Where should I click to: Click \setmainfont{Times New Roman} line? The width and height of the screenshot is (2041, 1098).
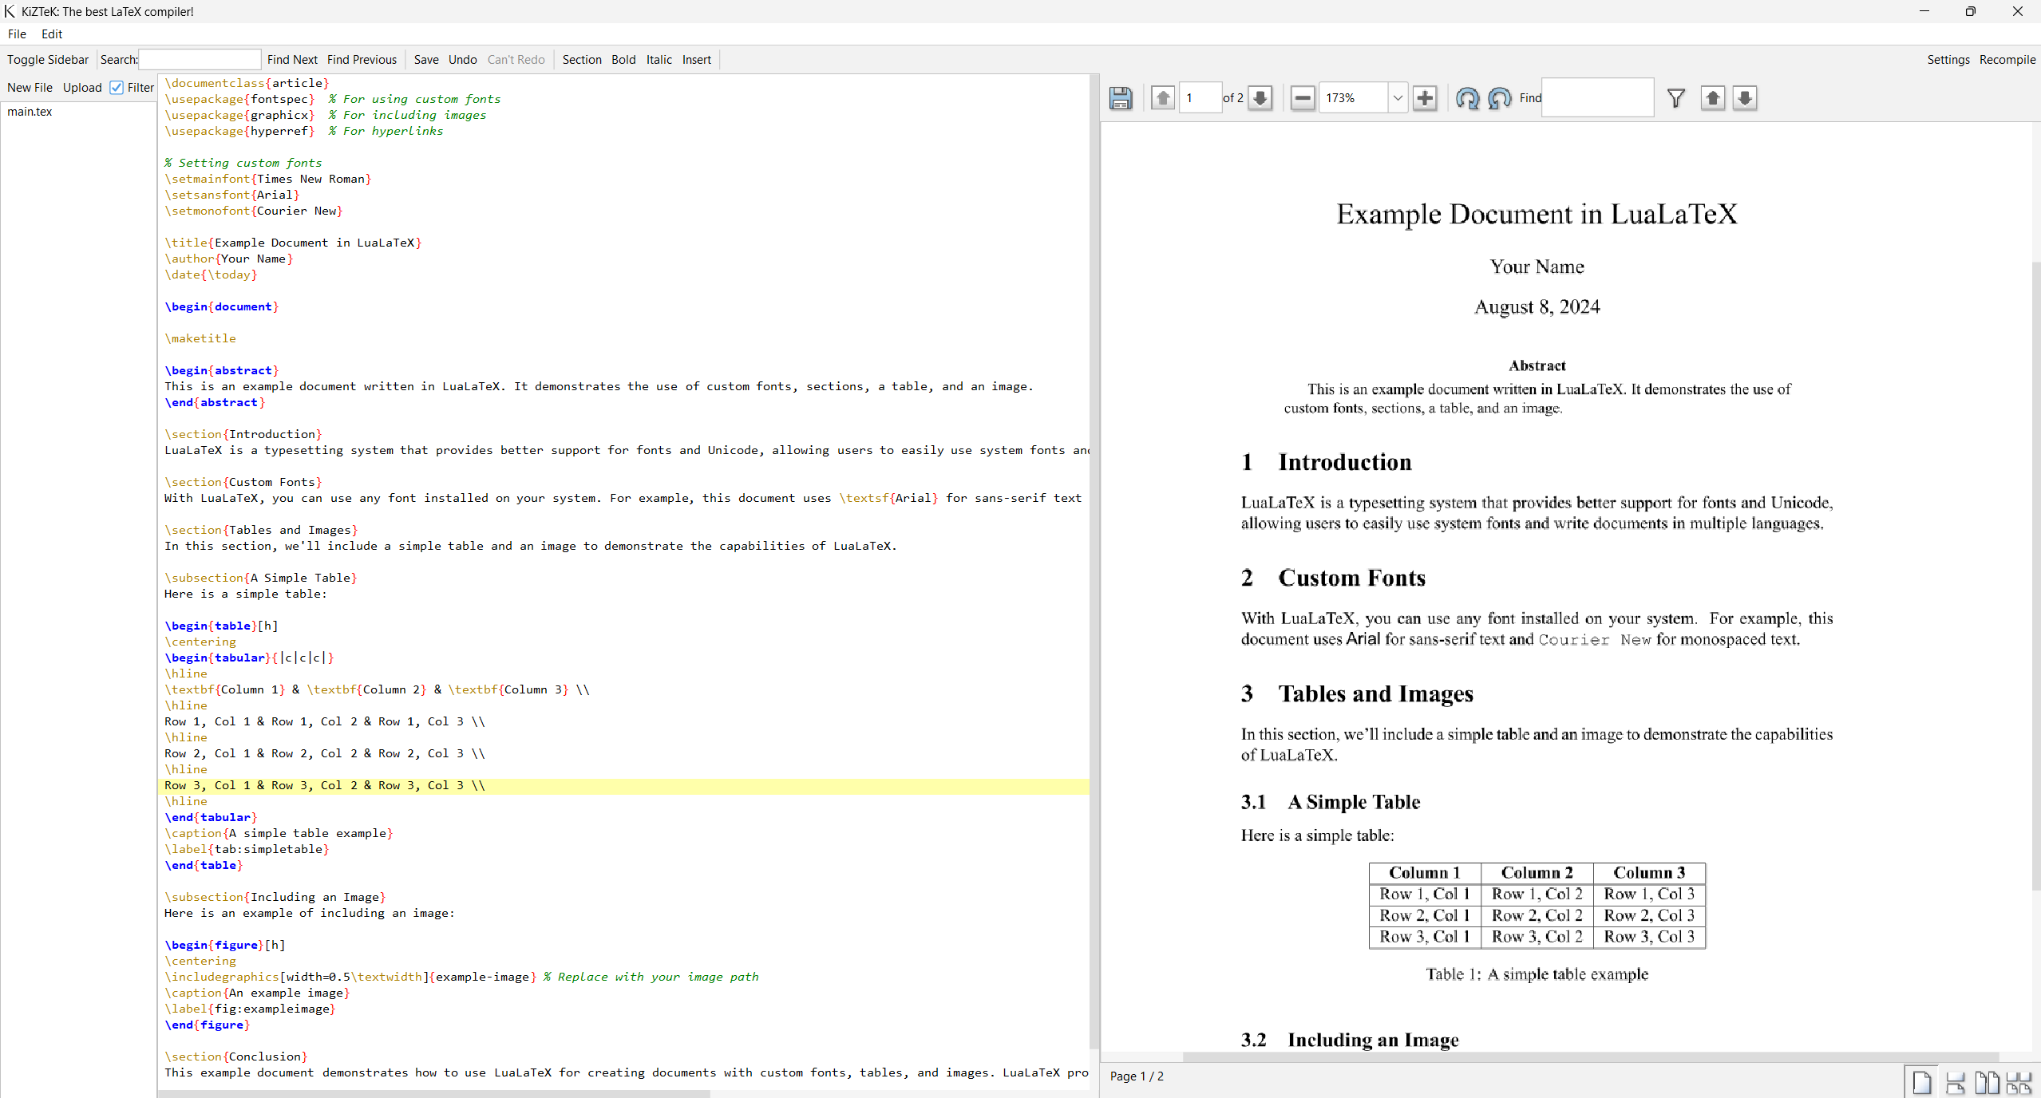[268, 179]
